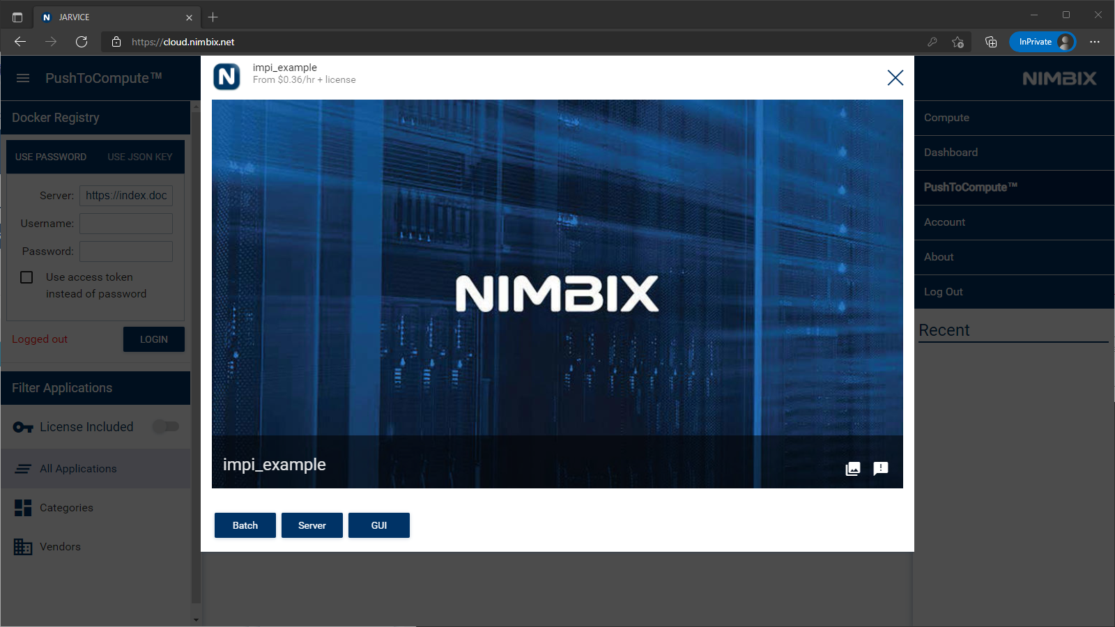The width and height of the screenshot is (1115, 627).
Task: Open Account in right menu
Action: click(1014, 222)
